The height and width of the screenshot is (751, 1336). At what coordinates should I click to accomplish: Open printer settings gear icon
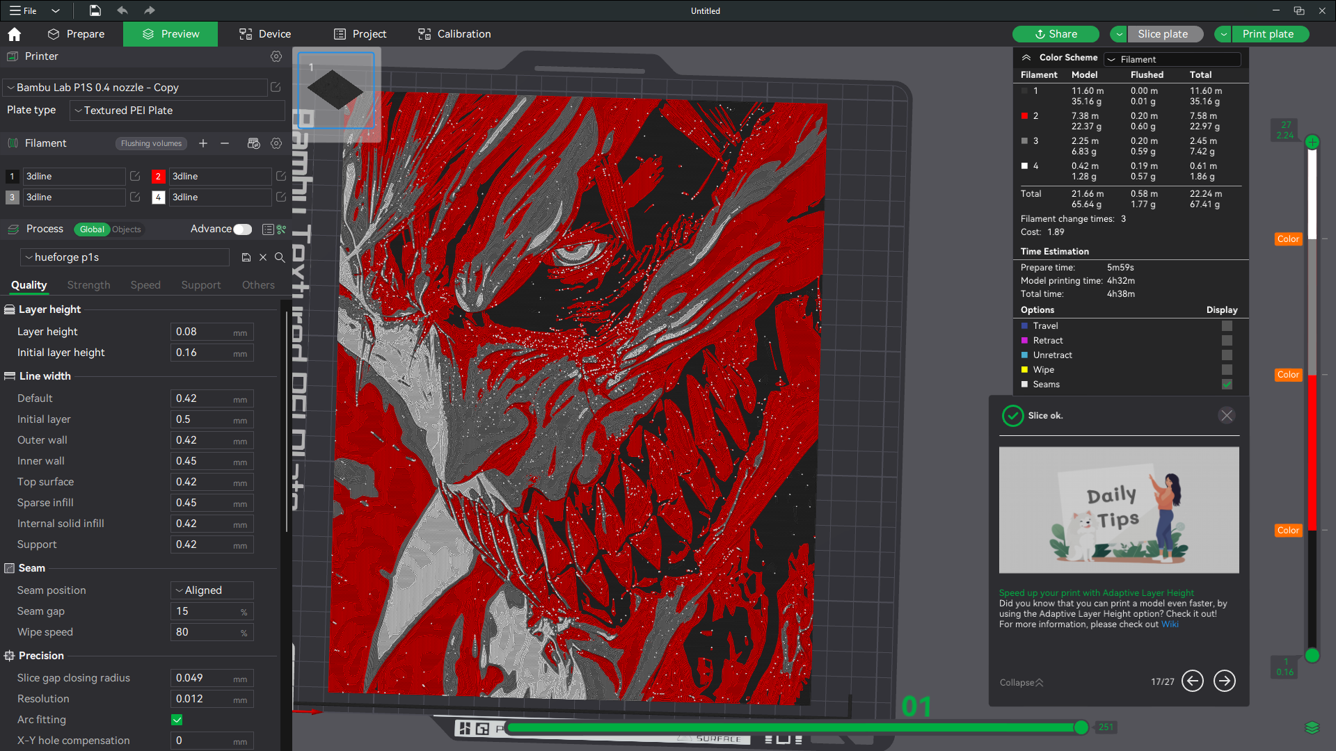pos(276,56)
